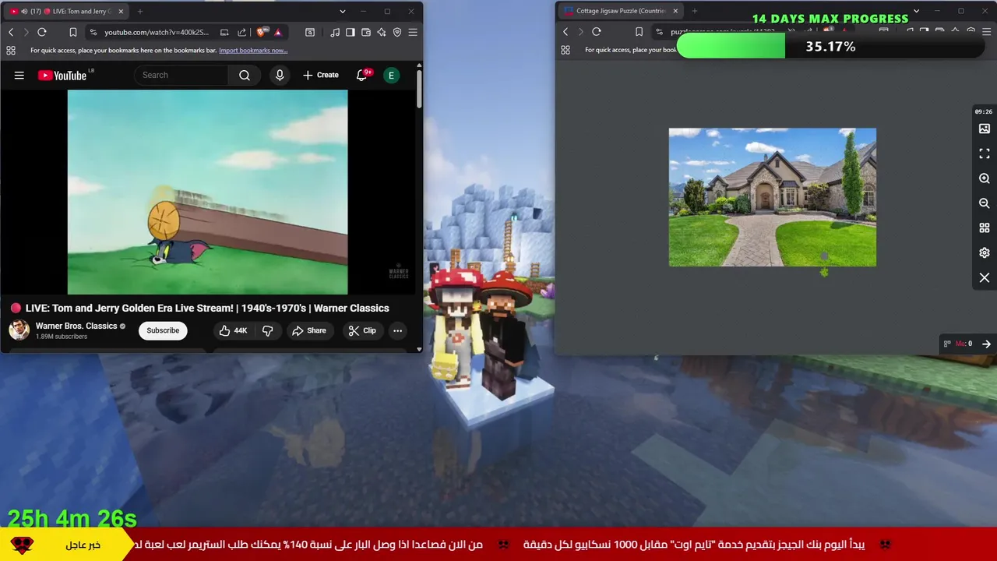Click Import bookmarks now link in YouTube window
Screen dimensions: 997x561
[253, 50]
